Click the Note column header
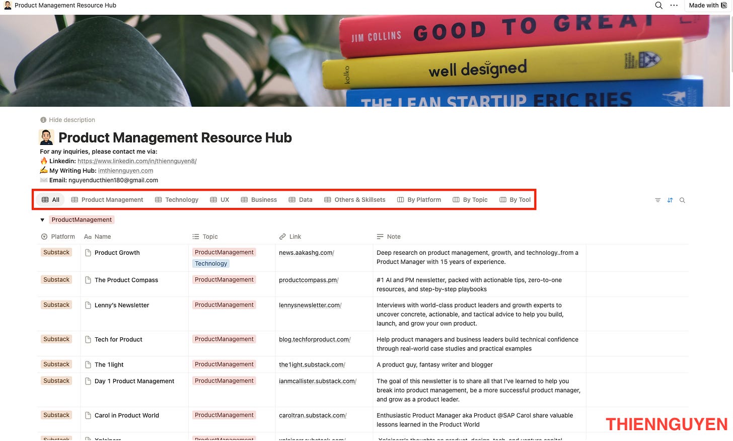 389,237
